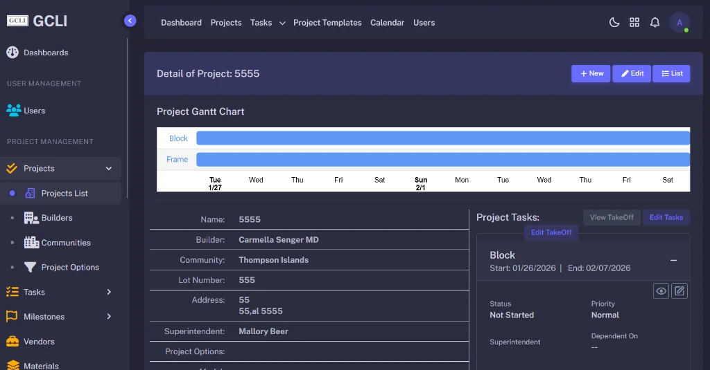The height and width of the screenshot is (370, 710).
Task: Expand the Milestones sidebar group arrow
Action: [109, 316]
